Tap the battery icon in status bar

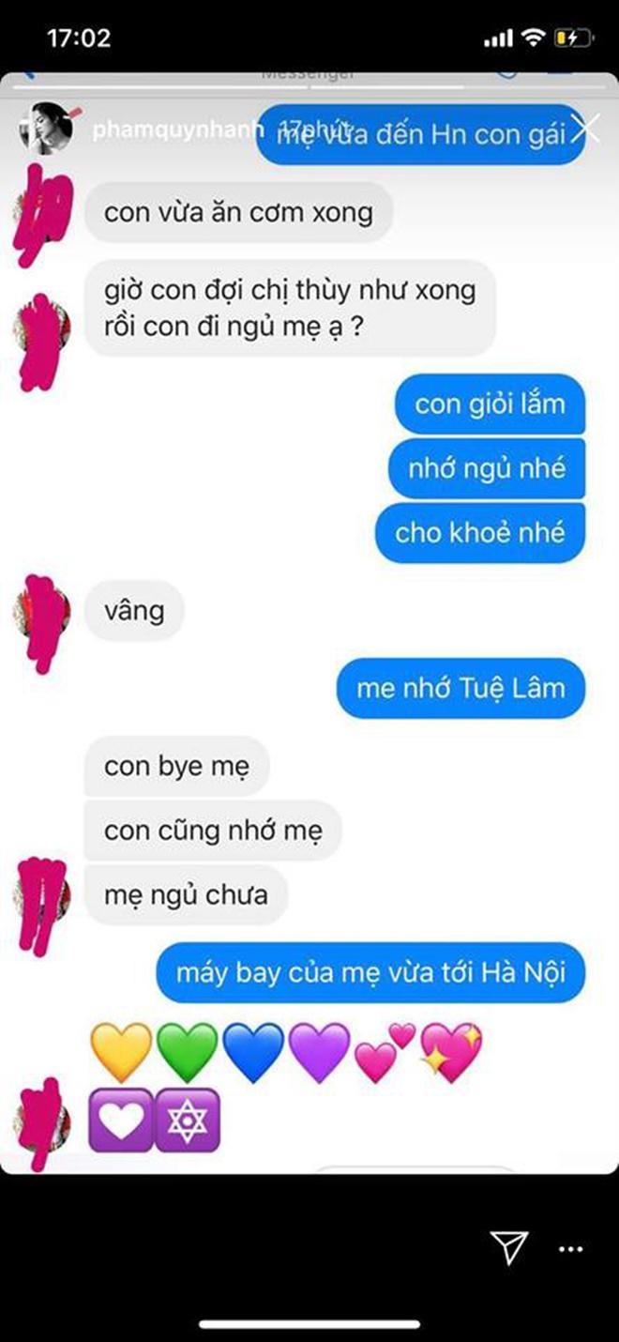pyautogui.click(x=572, y=38)
